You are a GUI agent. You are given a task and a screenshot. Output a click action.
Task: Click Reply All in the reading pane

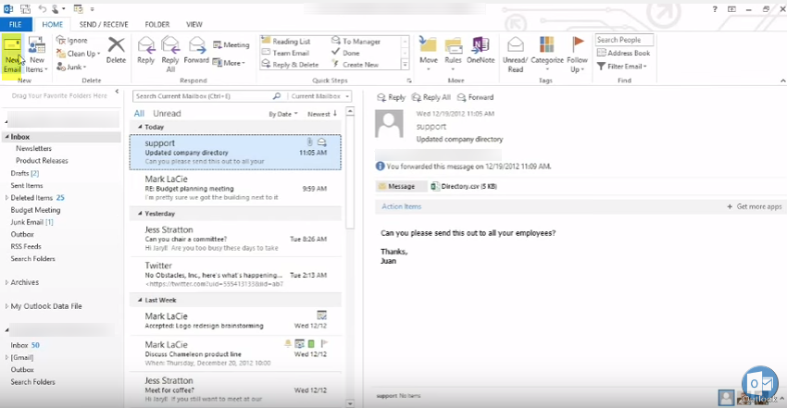coord(431,97)
